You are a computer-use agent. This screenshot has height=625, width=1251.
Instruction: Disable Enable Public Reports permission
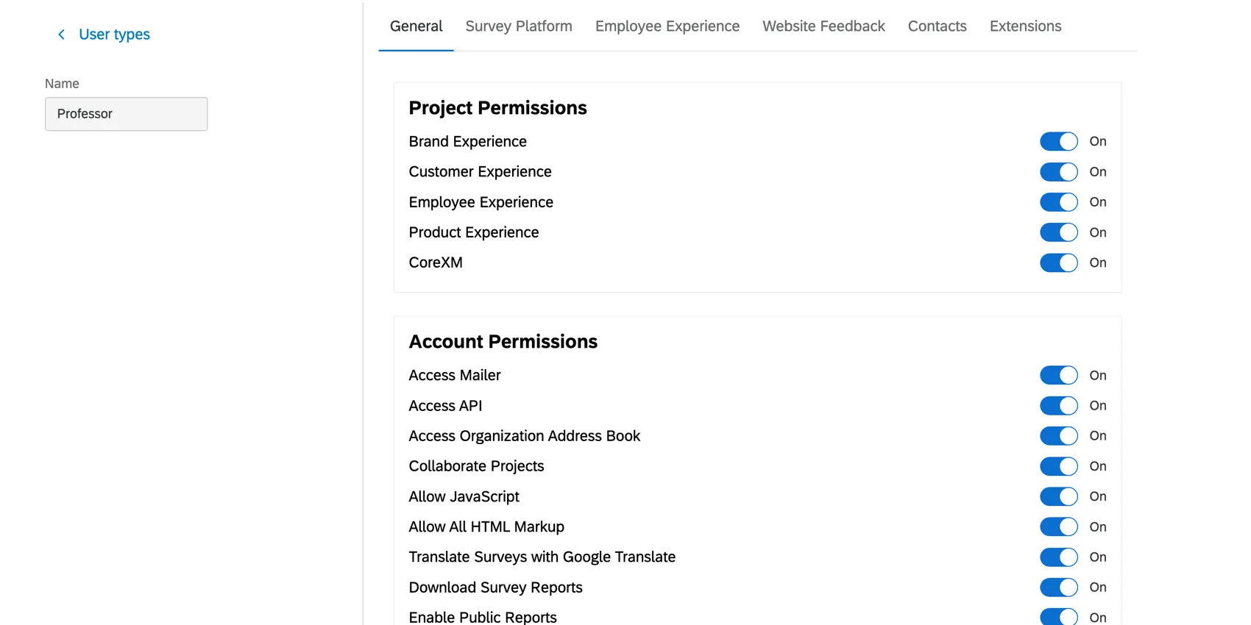[1058, 617]
